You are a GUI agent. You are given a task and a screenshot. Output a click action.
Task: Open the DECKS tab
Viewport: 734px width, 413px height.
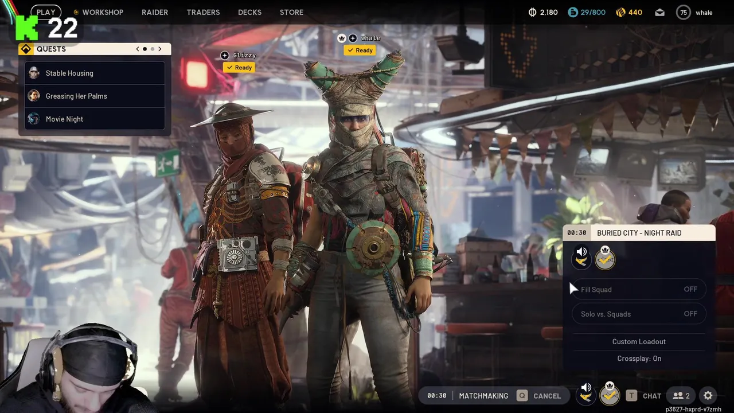tap(249, 12)
